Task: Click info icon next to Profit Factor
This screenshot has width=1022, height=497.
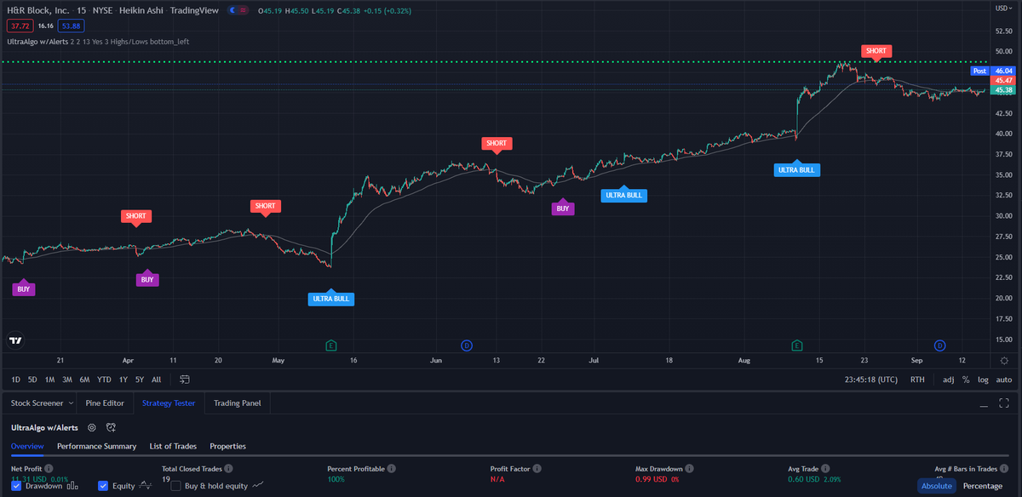Action: 538,469
